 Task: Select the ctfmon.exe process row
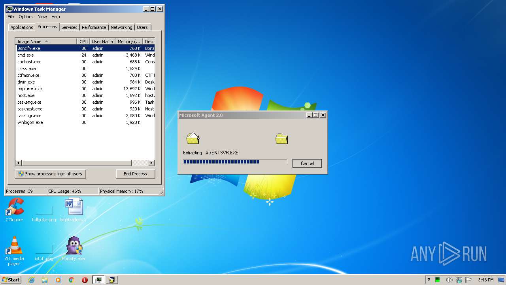[x=85, y=75]
